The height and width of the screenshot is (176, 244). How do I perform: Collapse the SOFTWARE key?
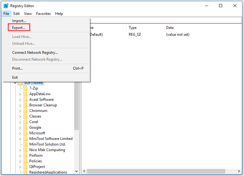[x=15, y=83]
